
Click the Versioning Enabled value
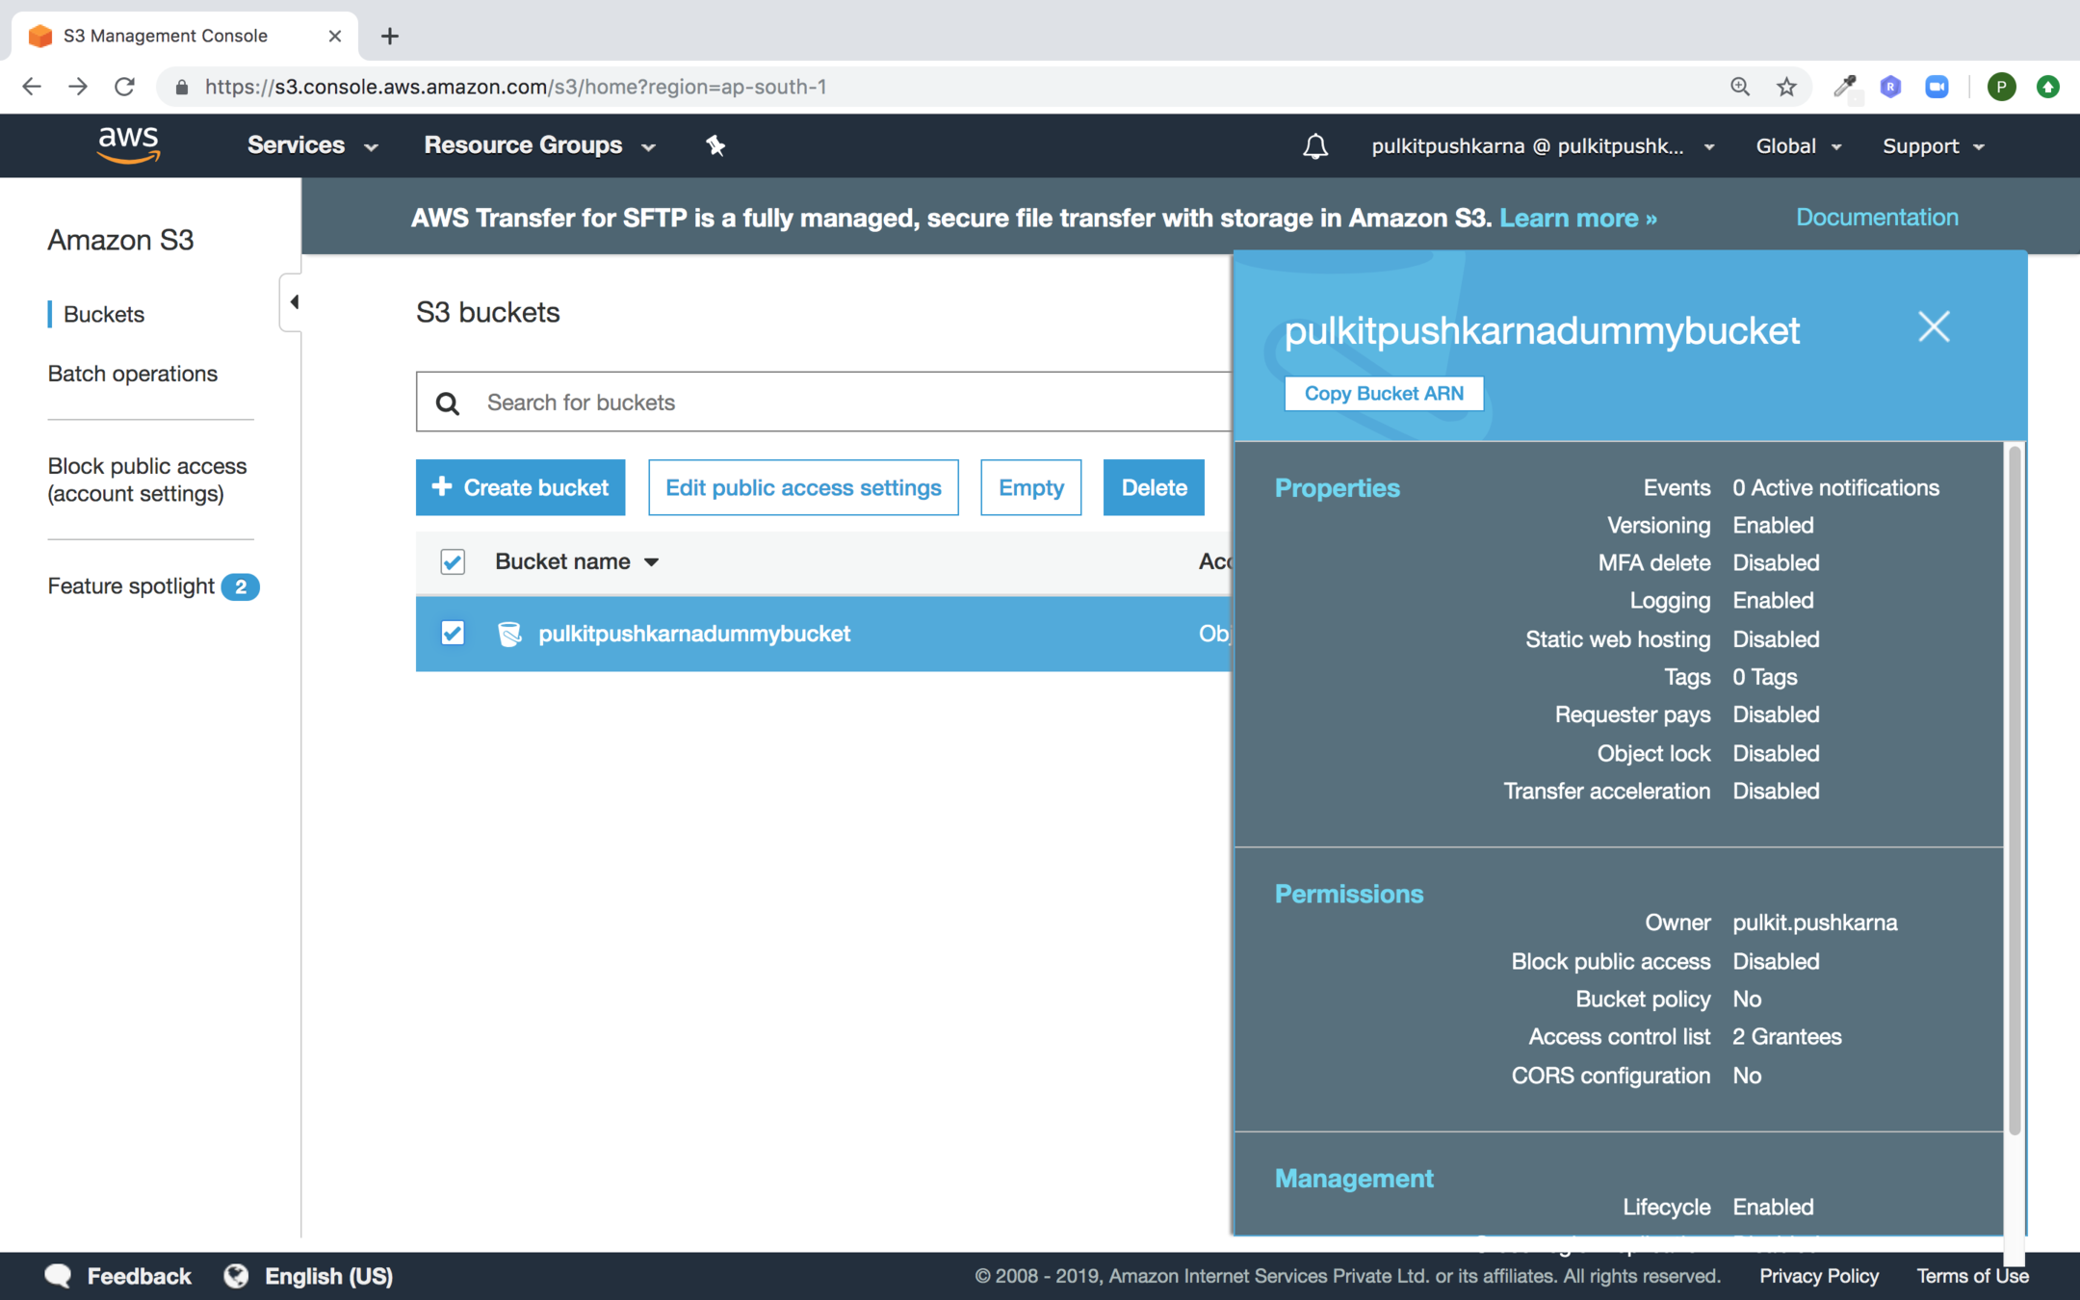click(1773, 525)
